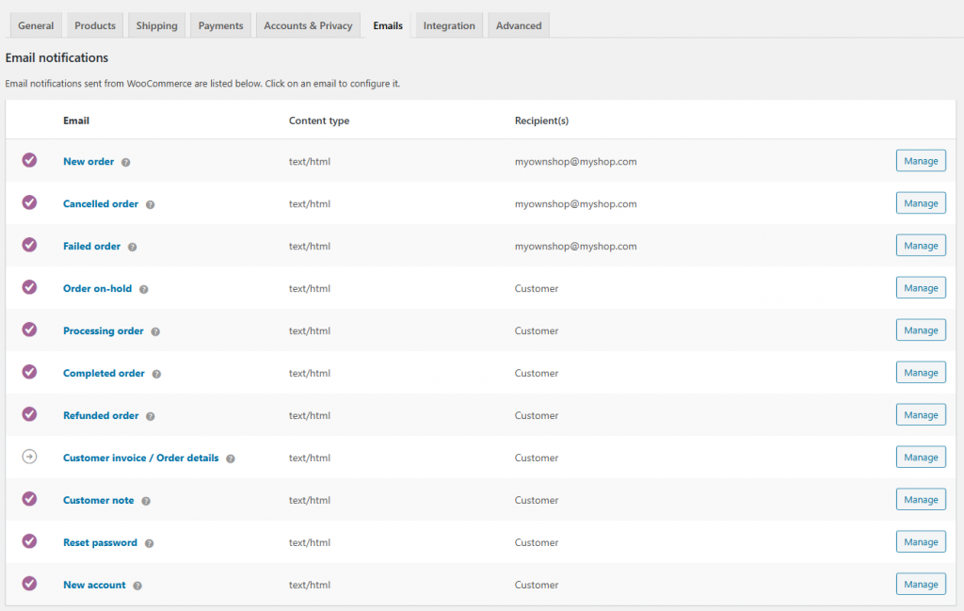Screen dimensions: 964x611
Task: Open the Integration tab
Action: 449,25
